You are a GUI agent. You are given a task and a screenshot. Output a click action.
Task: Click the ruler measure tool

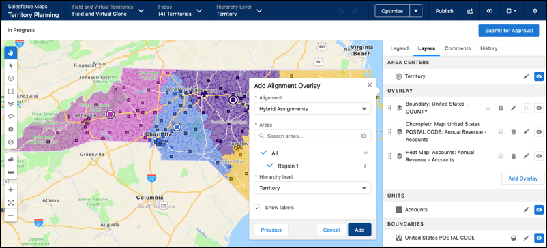pos(11,172)
